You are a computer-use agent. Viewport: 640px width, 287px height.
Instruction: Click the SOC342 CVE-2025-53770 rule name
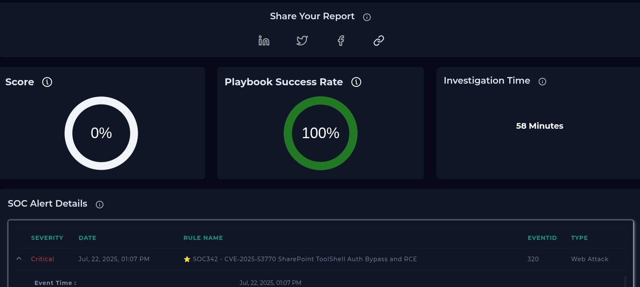tap(305, 259)
